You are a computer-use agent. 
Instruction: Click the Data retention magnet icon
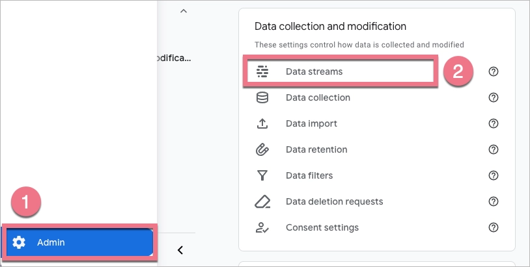(262, 149)
